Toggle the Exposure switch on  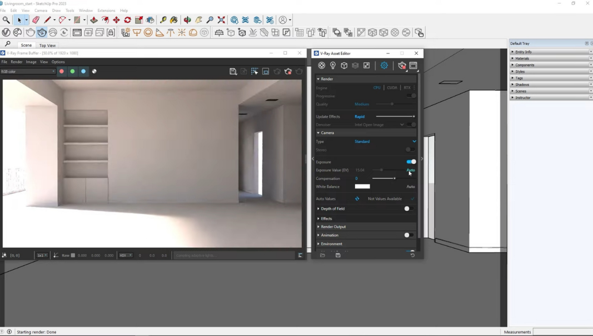pyautogui.click(x=411, y=161)
